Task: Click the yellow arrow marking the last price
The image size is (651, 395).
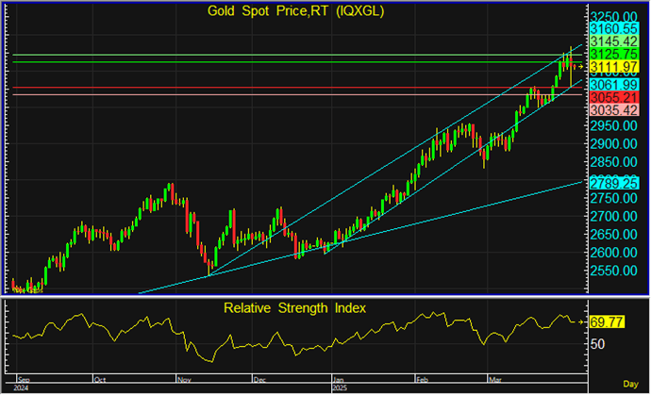Action: click(578, 66)
